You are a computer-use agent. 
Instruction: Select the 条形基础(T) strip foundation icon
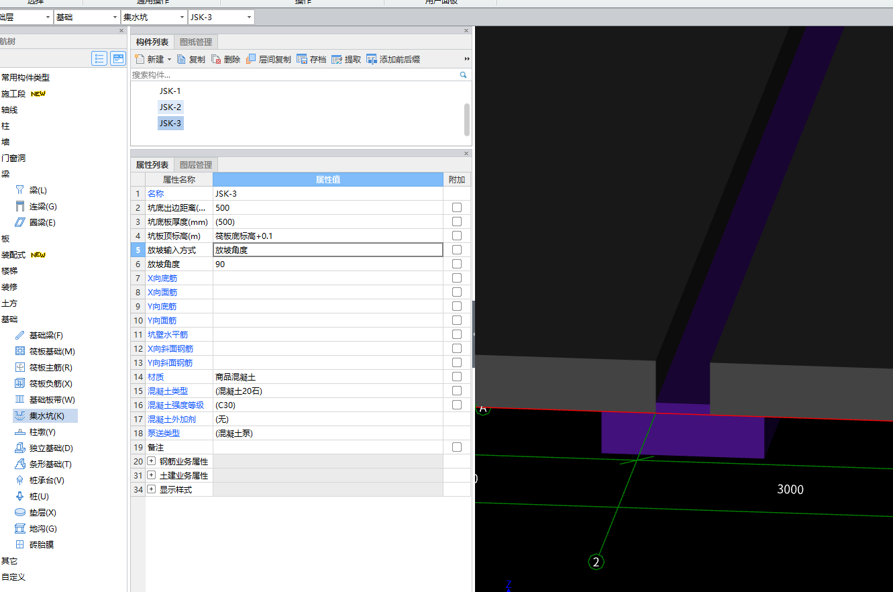(x=19, y=464)
